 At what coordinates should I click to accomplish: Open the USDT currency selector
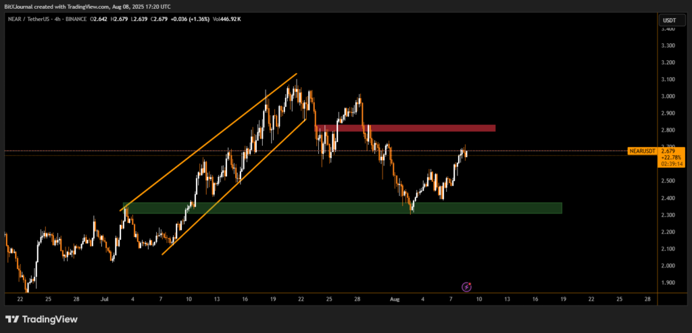[x=668, y=20]
